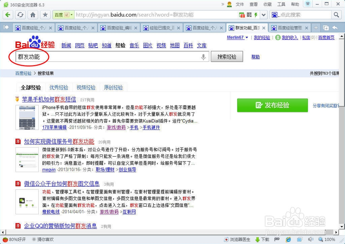Viewport: 345px width, 244px height.
Task: Click the green 发布经验 button
Action: [273, 105]
